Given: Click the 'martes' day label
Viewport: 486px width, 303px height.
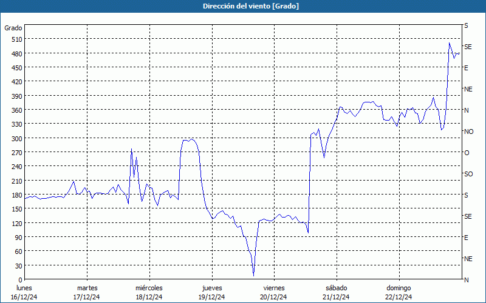Looking at the screenshot, I should [87, 288].
